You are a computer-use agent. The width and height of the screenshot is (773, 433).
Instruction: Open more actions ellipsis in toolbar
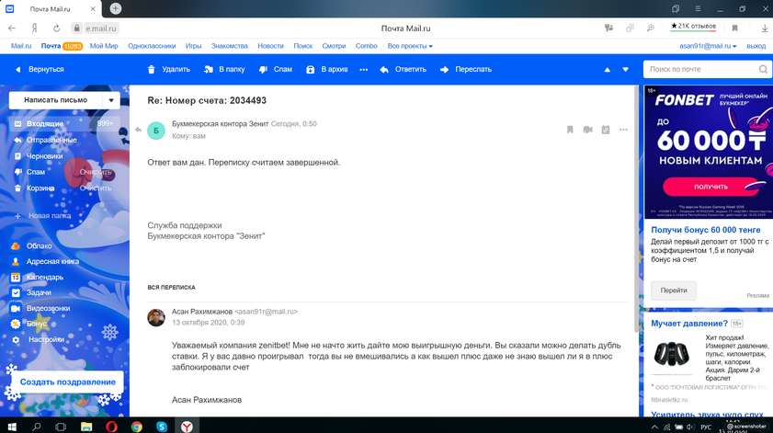(364, 70)
